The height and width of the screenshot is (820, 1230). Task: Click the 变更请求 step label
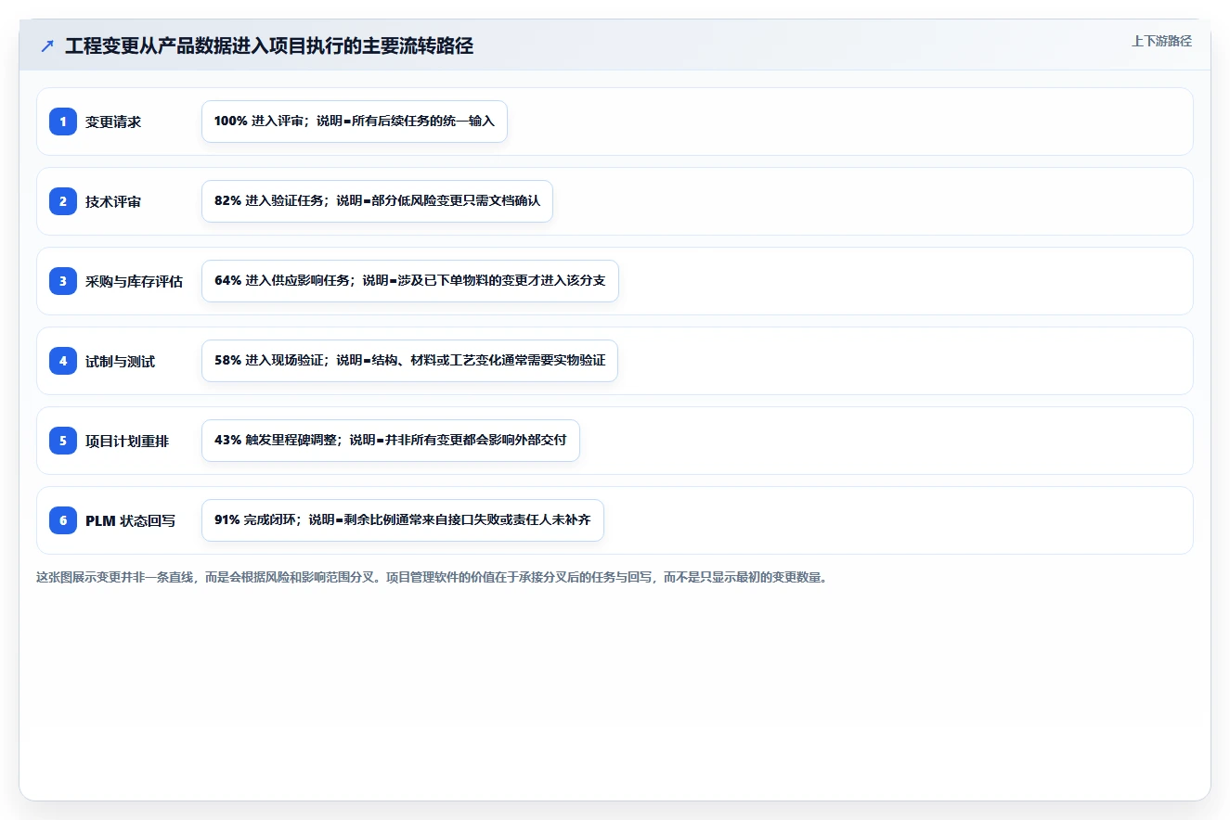tap(113, 122)
